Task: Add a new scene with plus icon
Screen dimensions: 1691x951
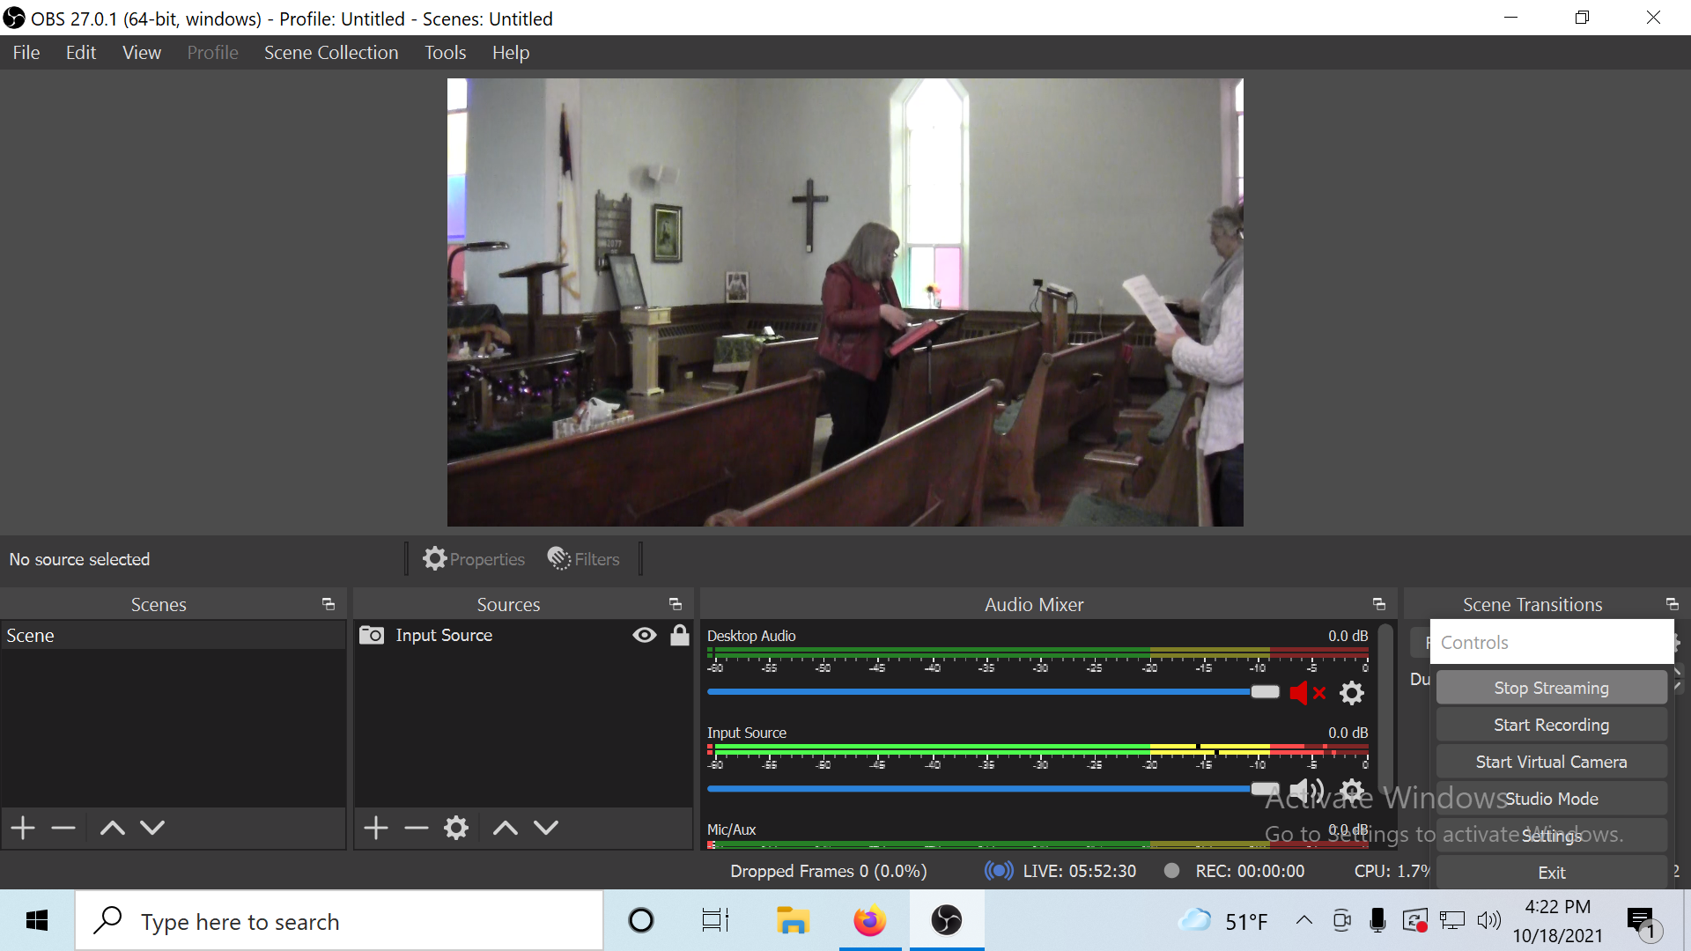Action: click(23, 828)
